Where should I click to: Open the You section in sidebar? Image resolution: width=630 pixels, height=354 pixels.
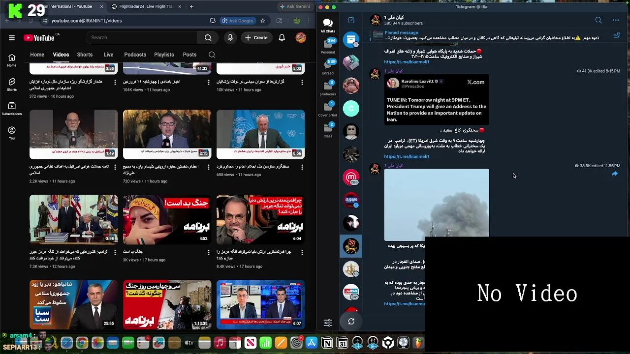[12, 133]
